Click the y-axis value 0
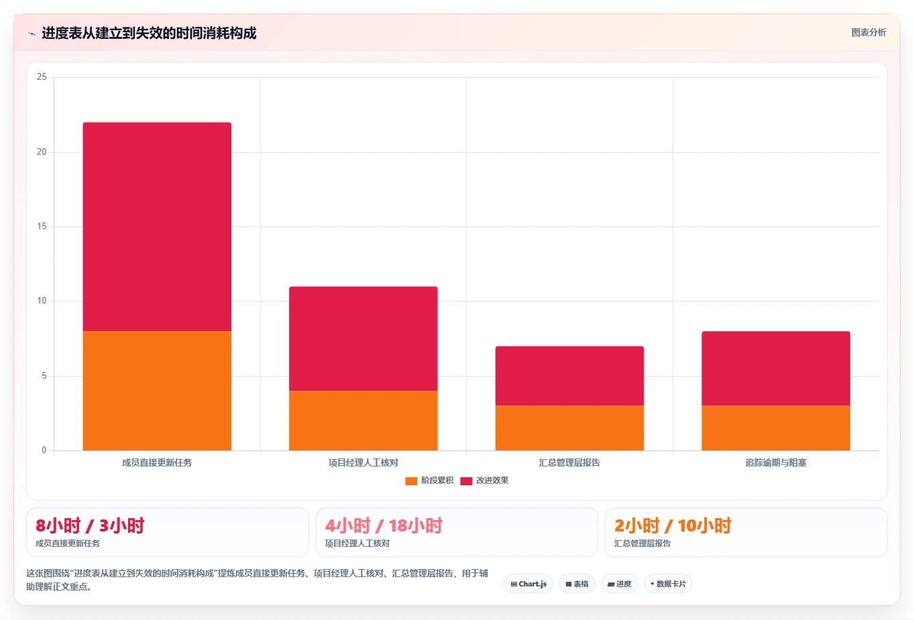The width and height of the screenshot is (914, 620). pyautogui.click(x=44, y=450)
